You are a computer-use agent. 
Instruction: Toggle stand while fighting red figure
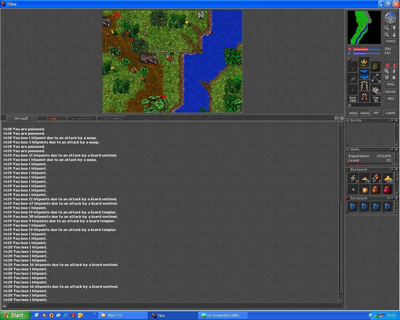394,65
